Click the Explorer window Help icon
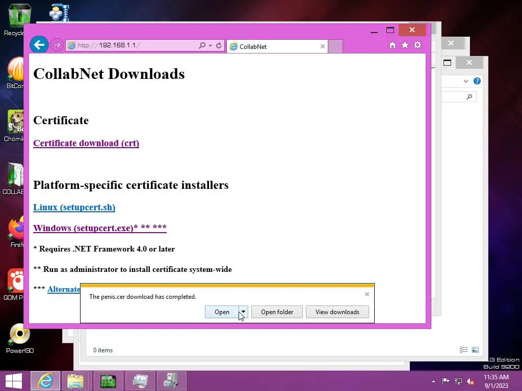This screenshot has height=391, width=522. pos(477,81)
